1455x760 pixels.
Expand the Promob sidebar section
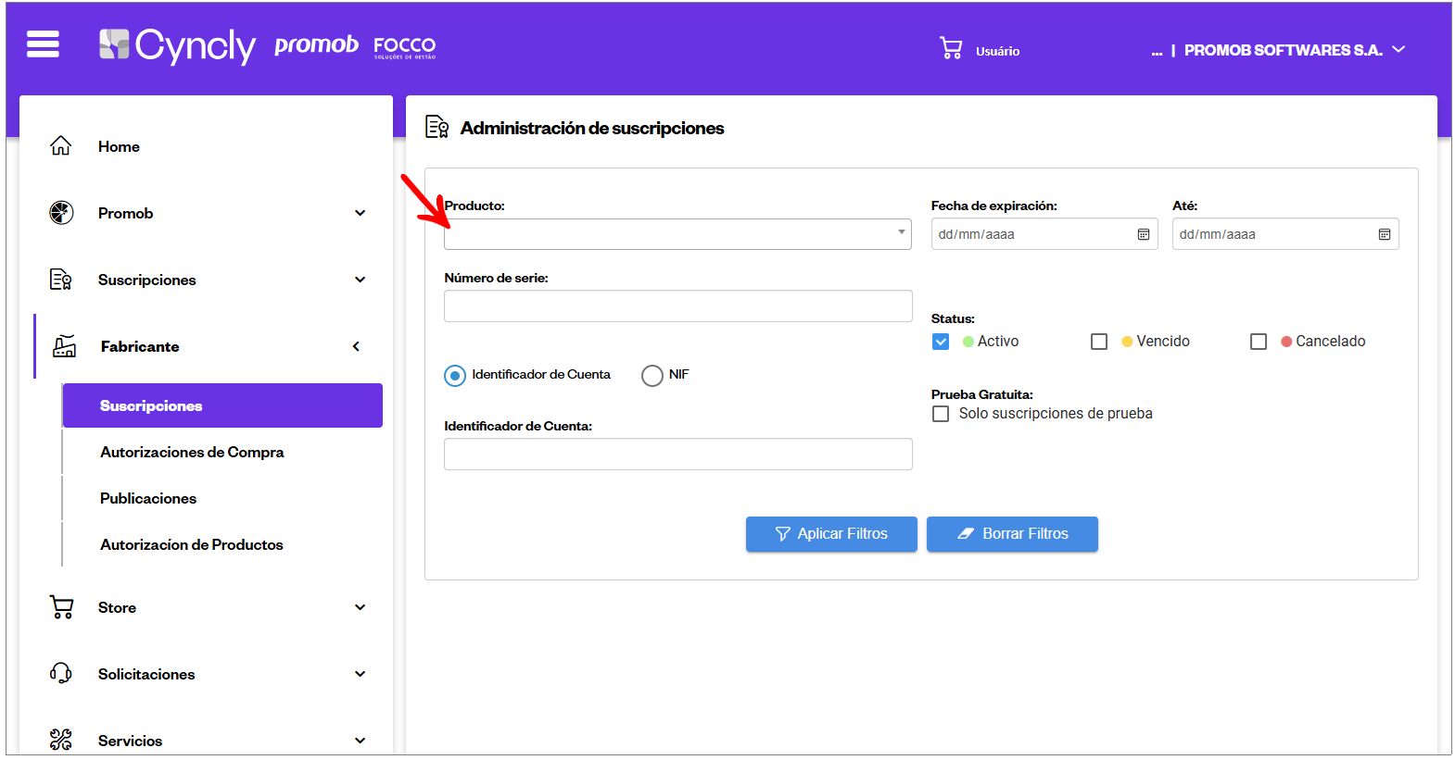(361, 213)
